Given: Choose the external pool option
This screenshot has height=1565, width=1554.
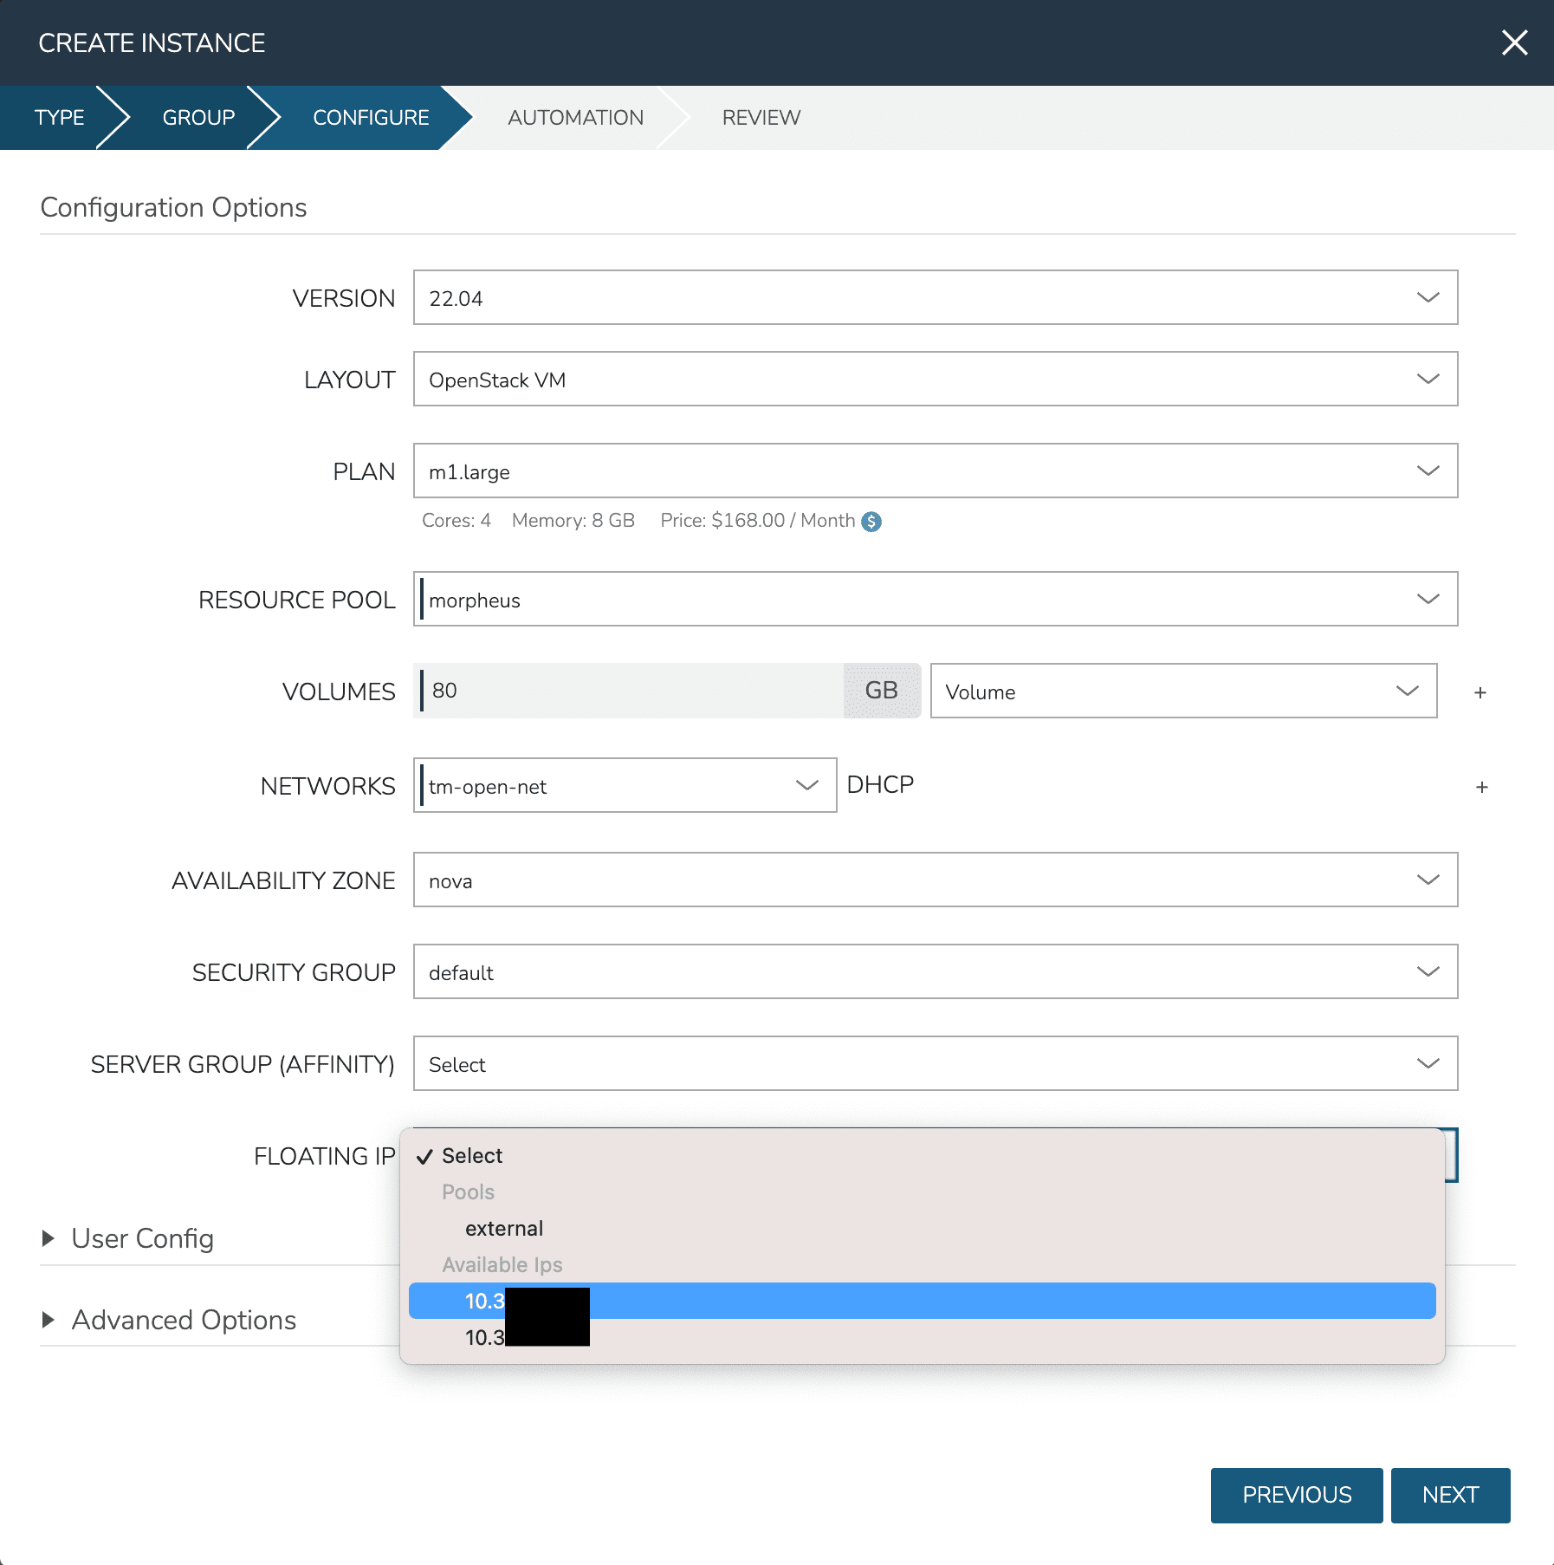Looking at the screenshot, I should point(504,1229).
